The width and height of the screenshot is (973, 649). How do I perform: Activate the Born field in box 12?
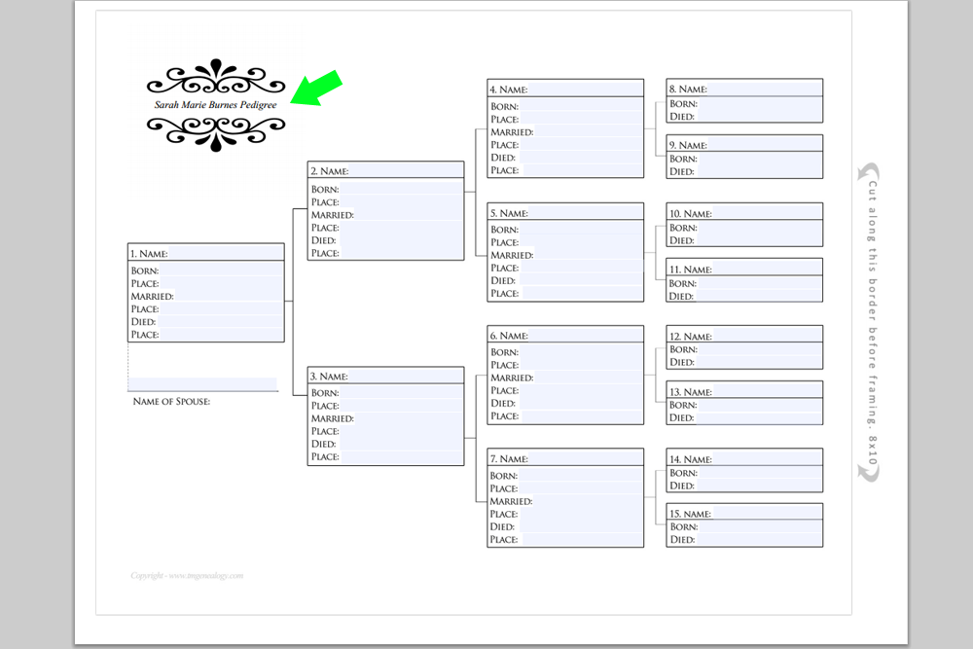(760, 349)
